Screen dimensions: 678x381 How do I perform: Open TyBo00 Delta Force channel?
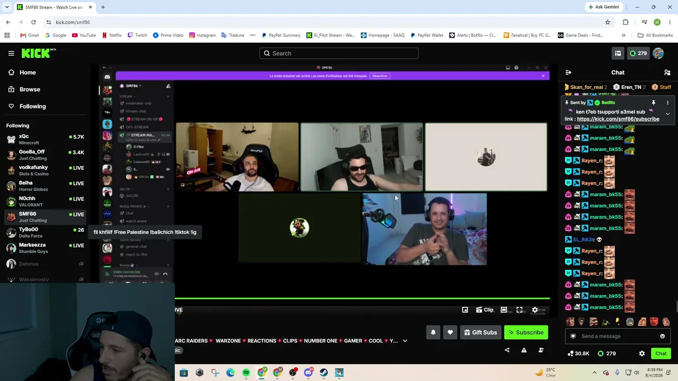(x=45, y=233)
